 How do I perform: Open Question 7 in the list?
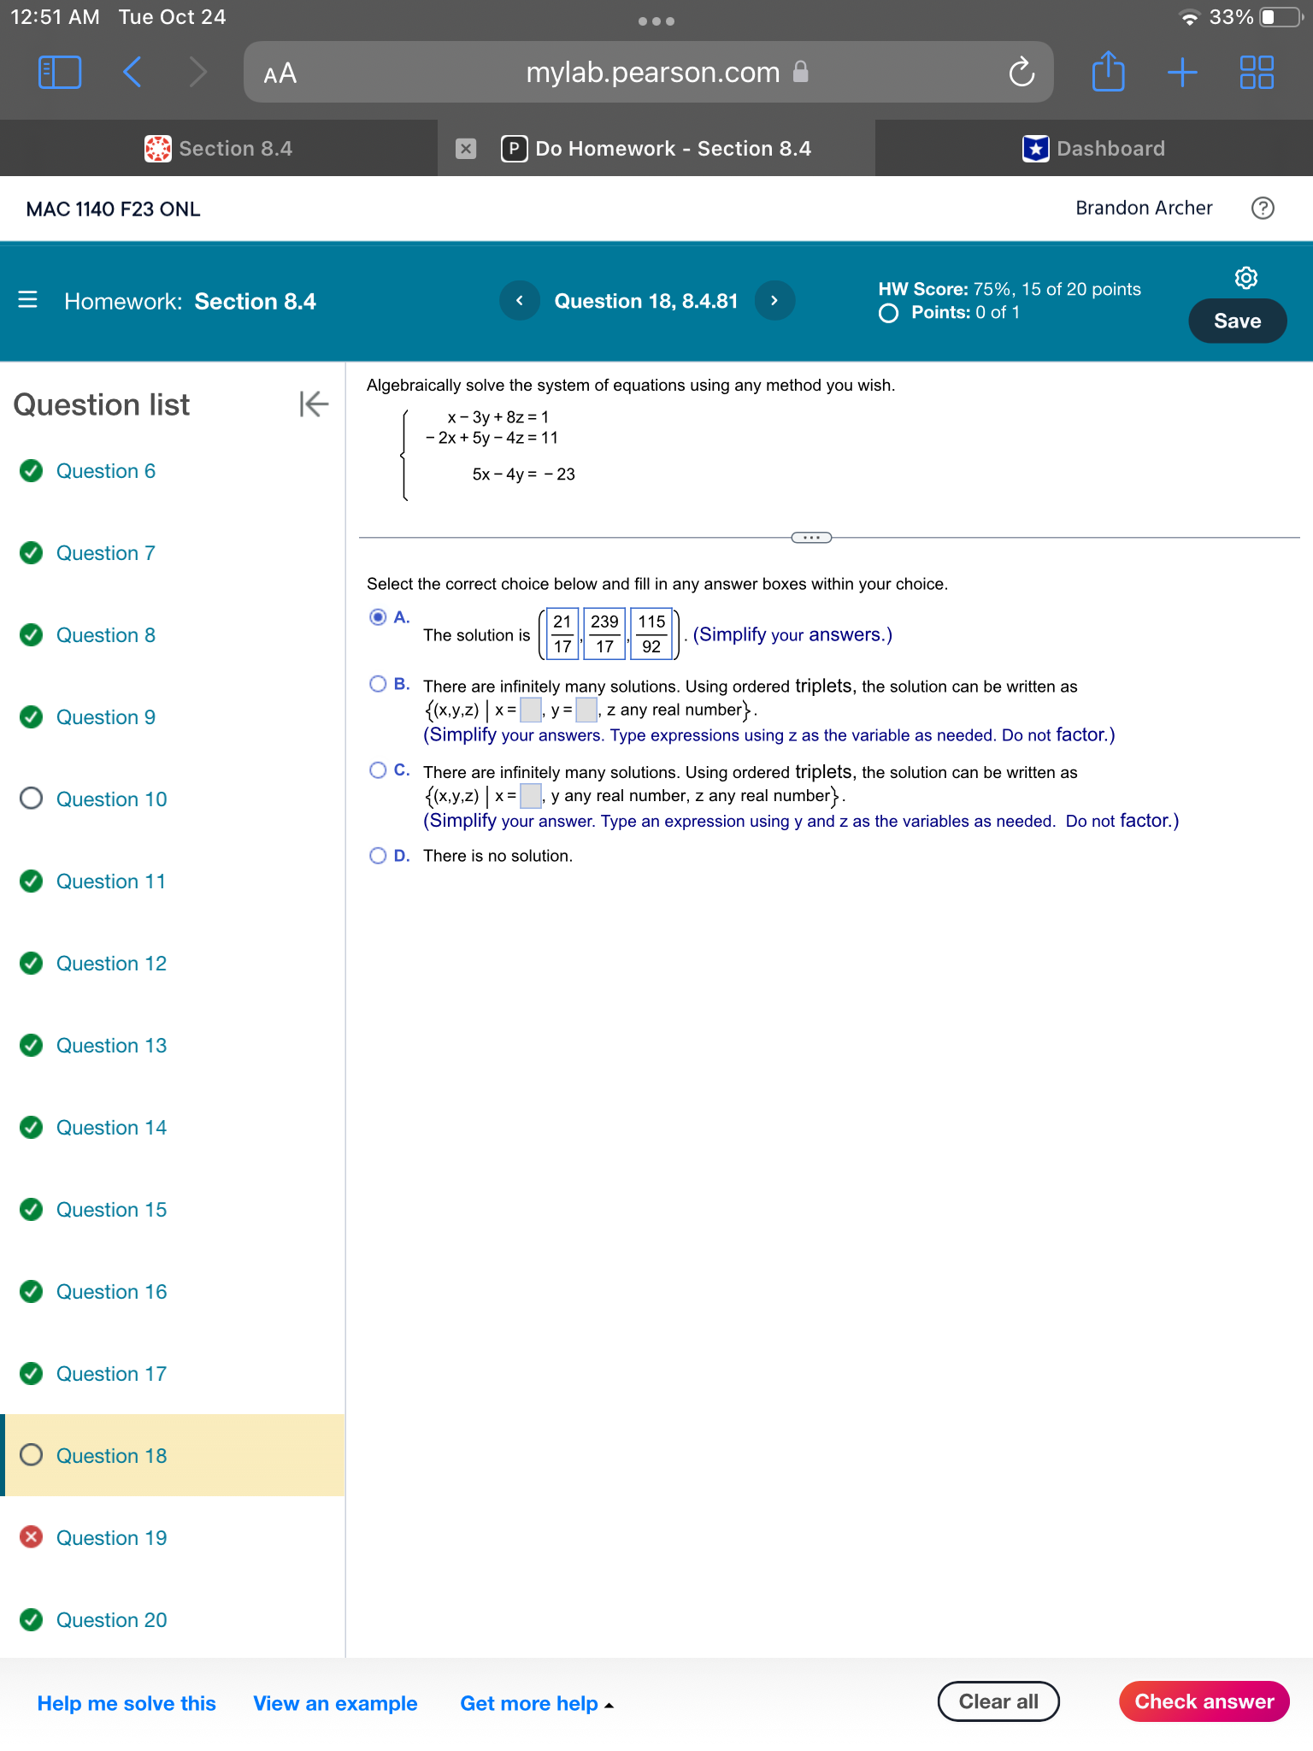[x=106, y=553]
